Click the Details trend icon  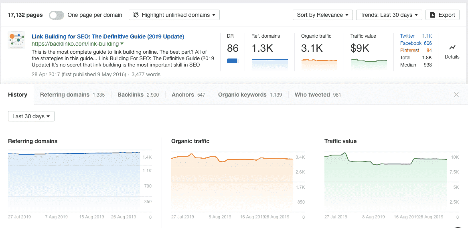point(452,47)
